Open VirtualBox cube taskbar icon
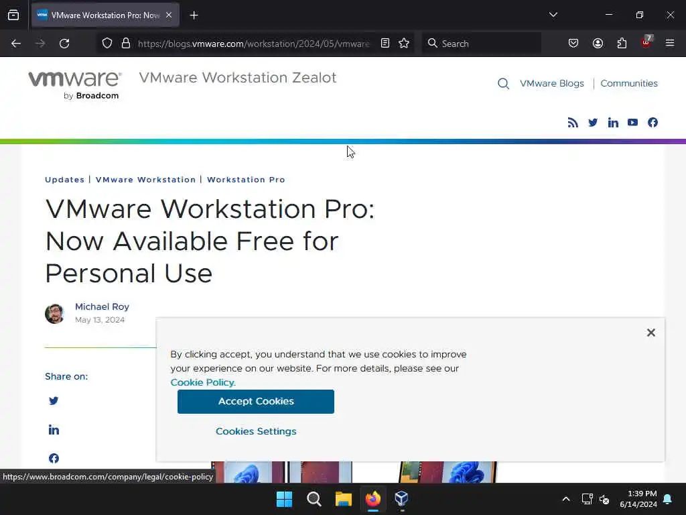The image size is (686, 515). coord(402,499)
